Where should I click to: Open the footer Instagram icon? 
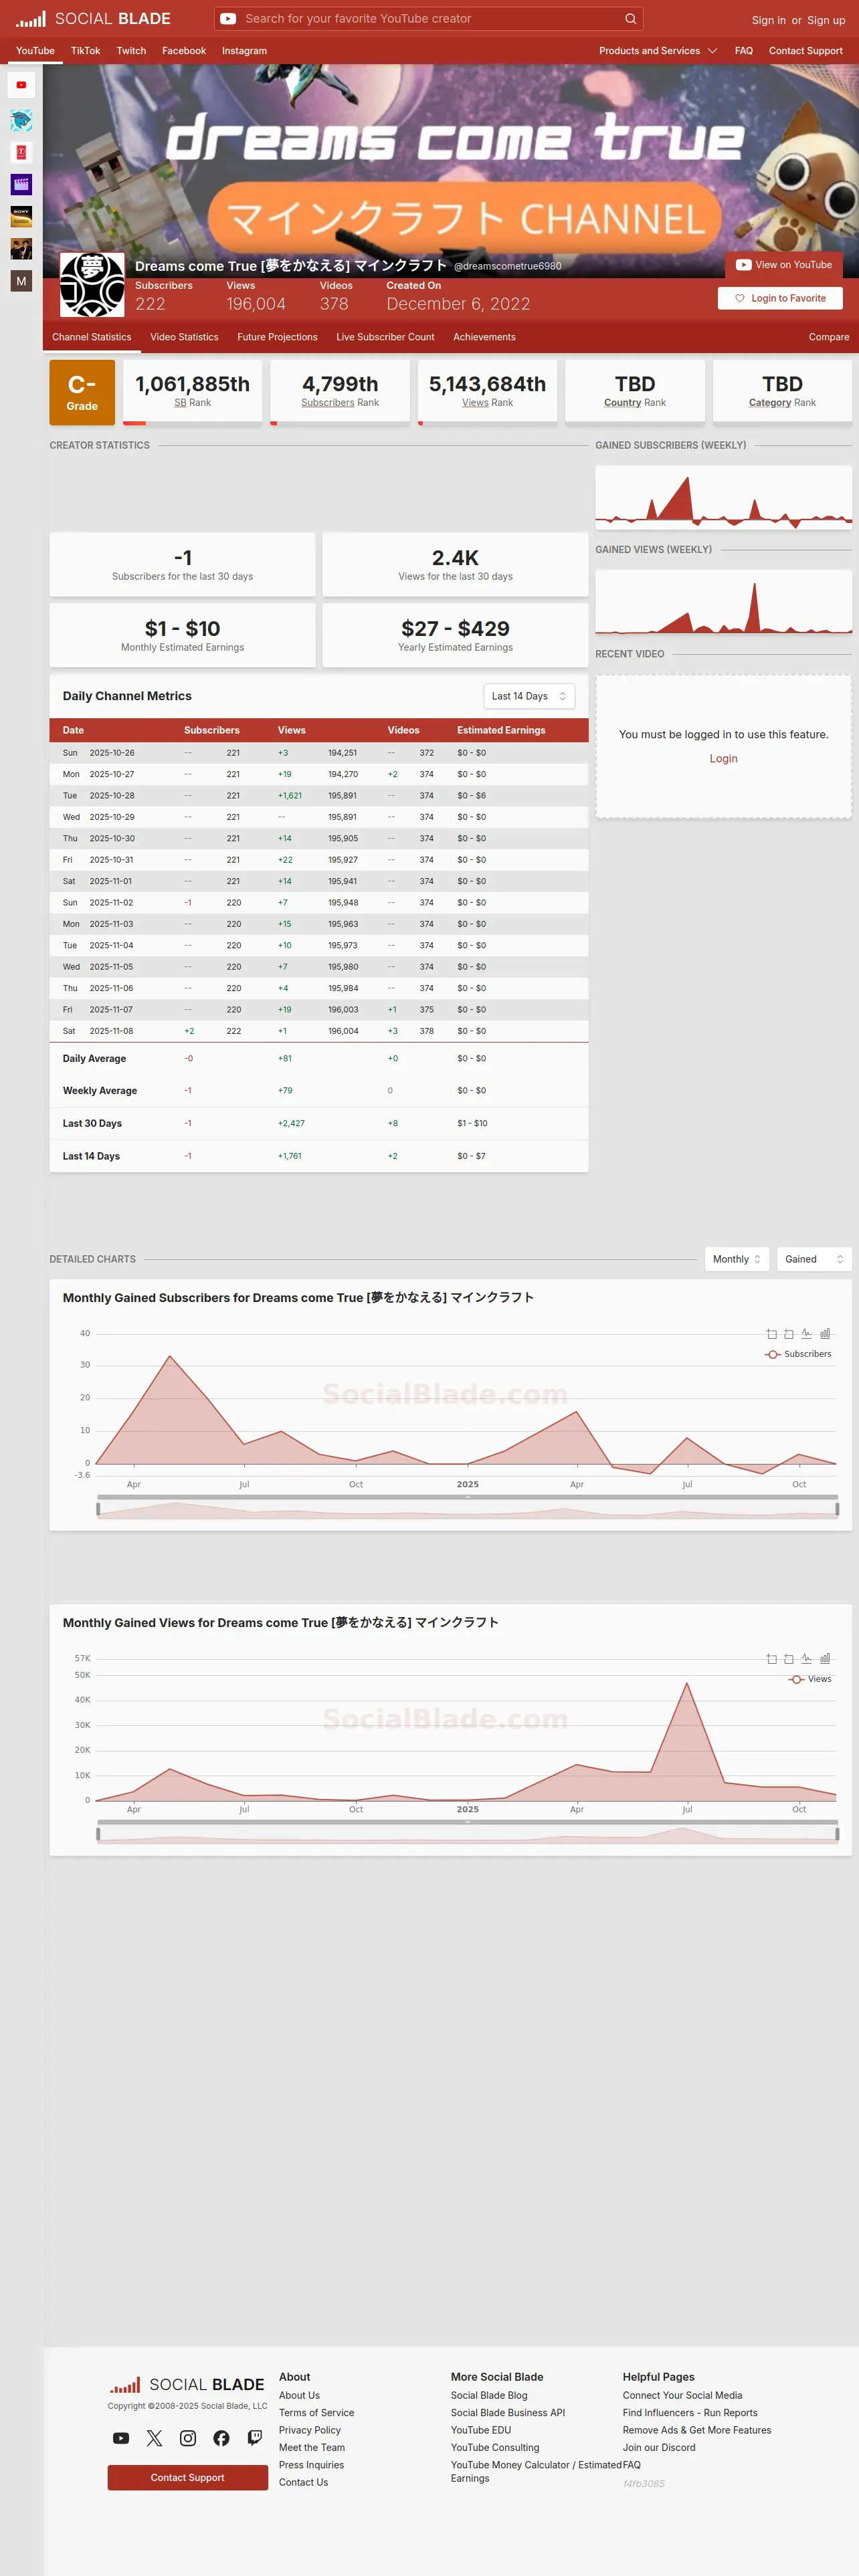pos(188,2438)
